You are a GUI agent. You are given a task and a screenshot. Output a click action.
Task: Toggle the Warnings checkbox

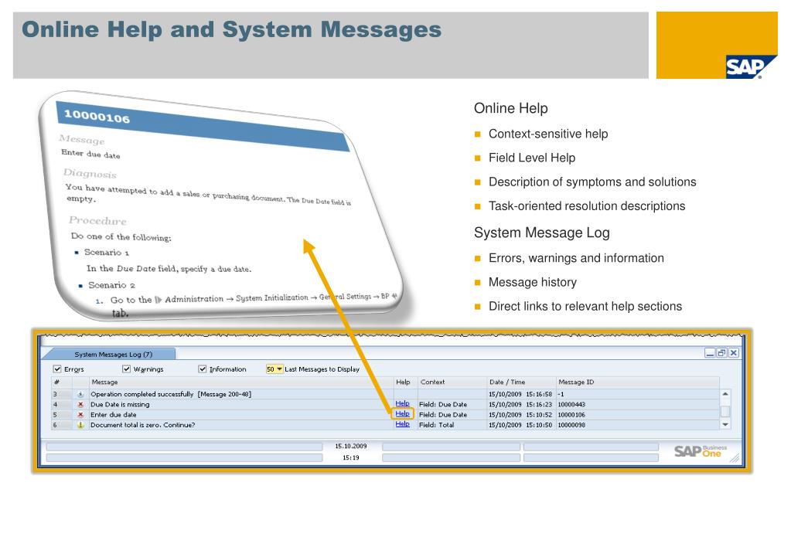click(127, 369)
